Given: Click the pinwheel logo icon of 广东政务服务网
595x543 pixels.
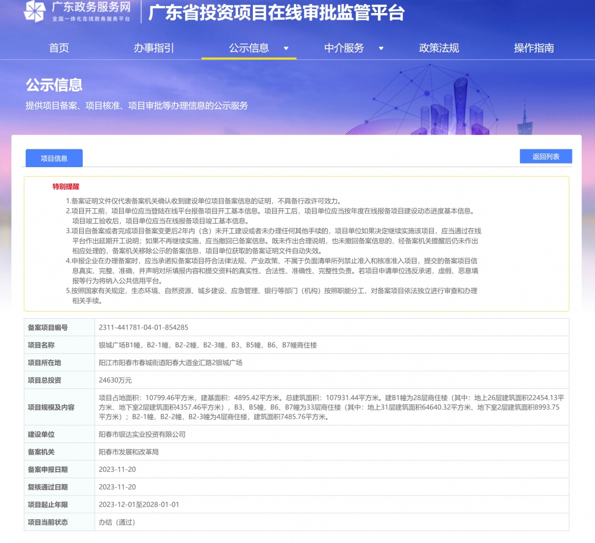Looking at the screenshot, I should 35,11.
